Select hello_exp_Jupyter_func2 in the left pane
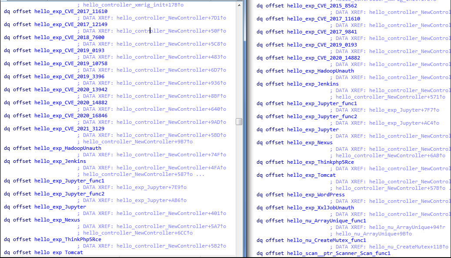The height and width of the screenshot is (258, 451). pyautogui.click(x=69, y=194)
